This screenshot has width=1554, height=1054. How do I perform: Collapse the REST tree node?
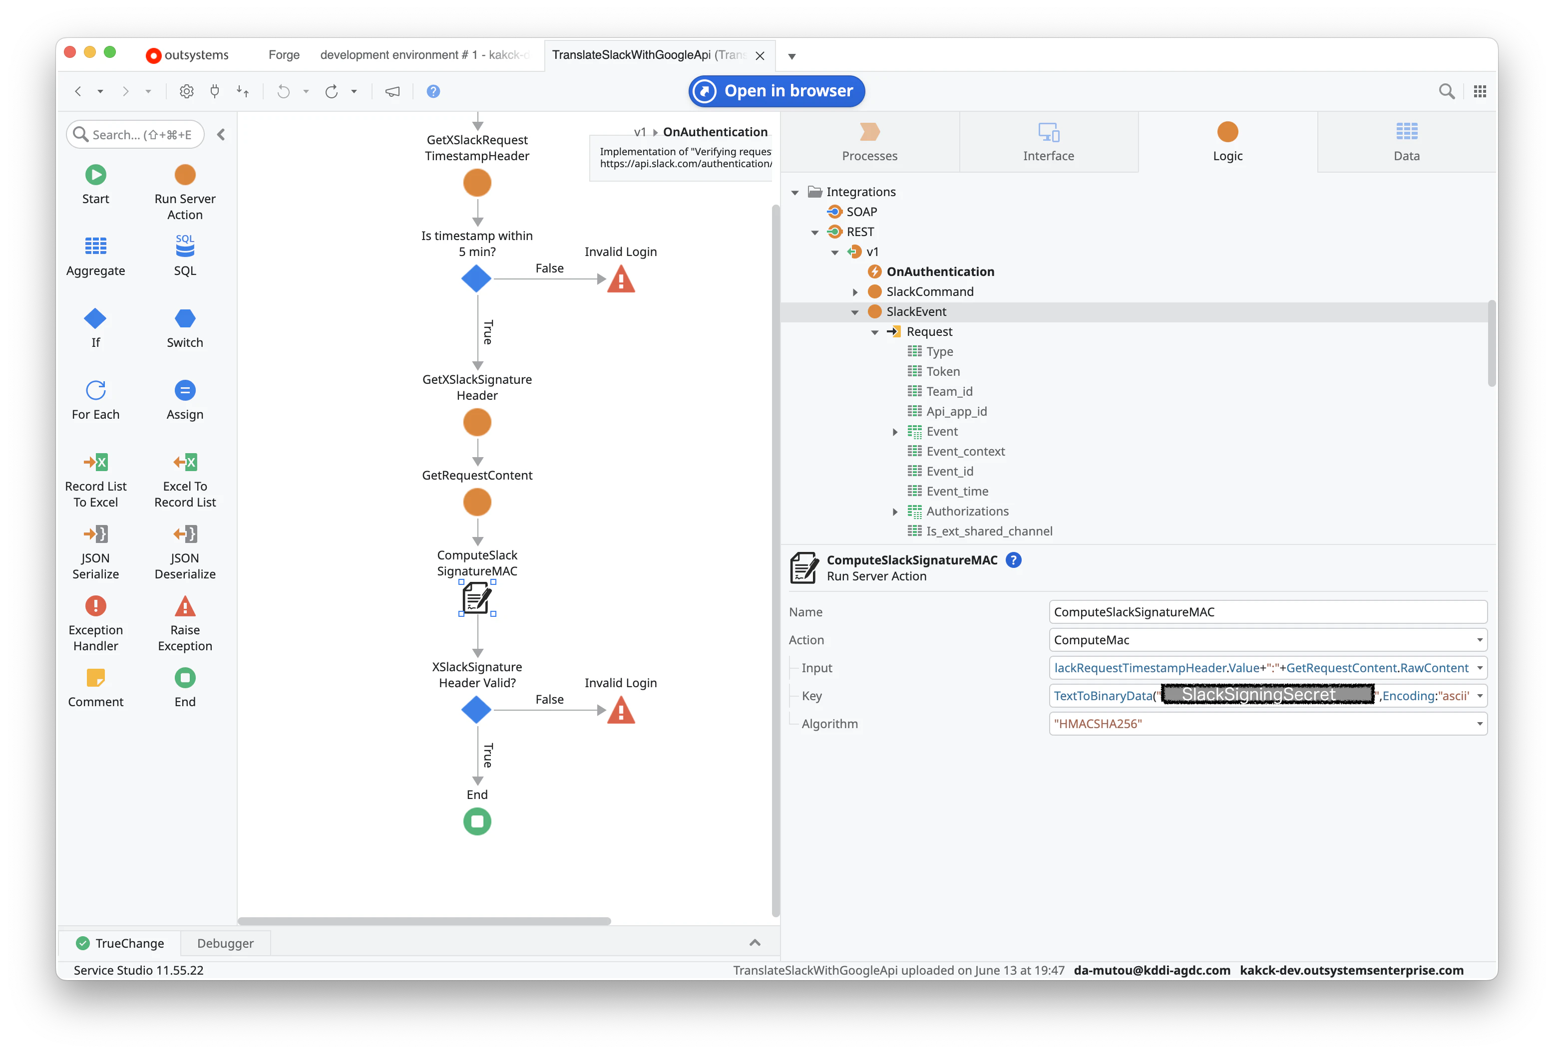point(814,233)
